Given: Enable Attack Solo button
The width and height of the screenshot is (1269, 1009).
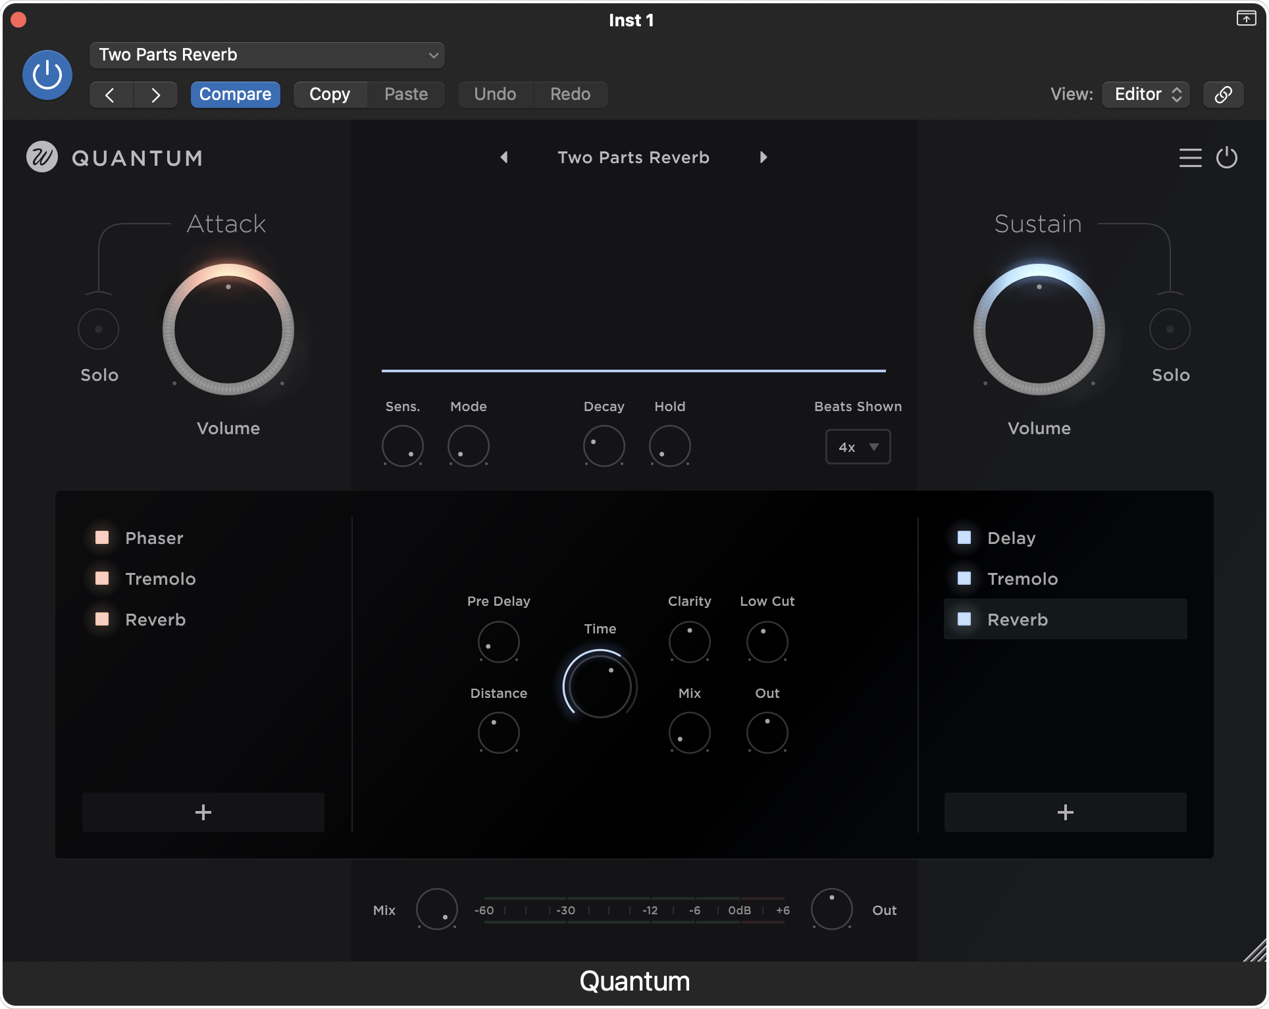Looking at the screenshot, I should 99,329.
